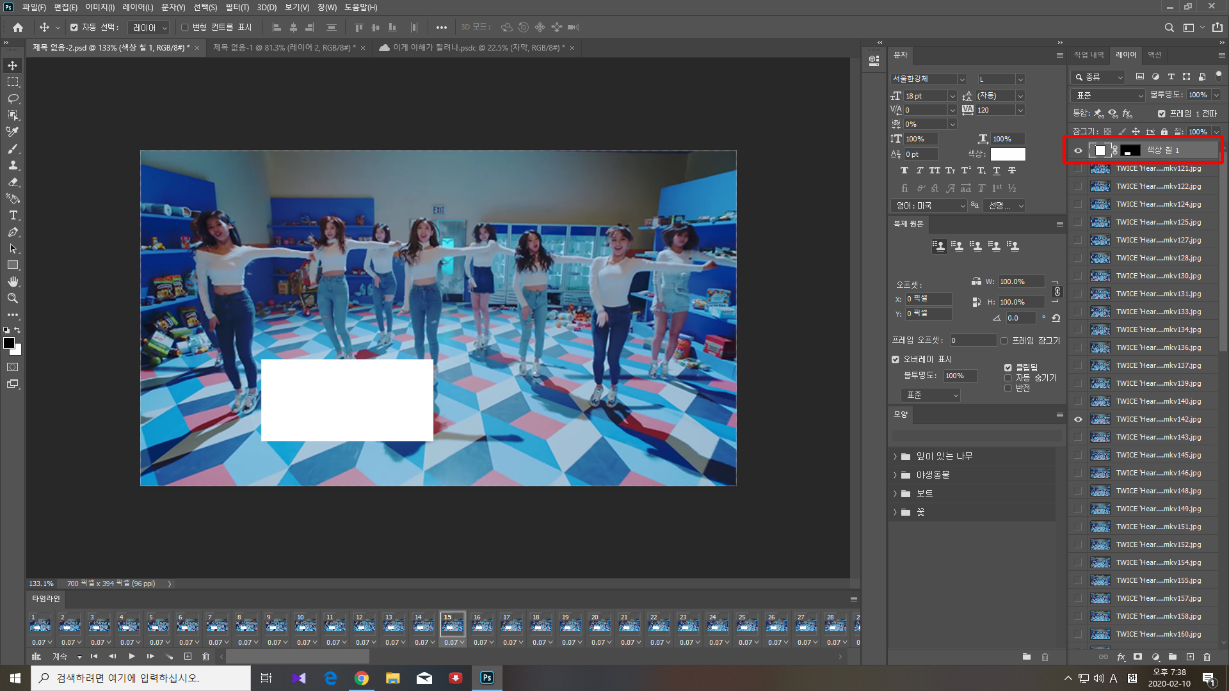
Task: Select the Hand tool
Action: point(13,282)
